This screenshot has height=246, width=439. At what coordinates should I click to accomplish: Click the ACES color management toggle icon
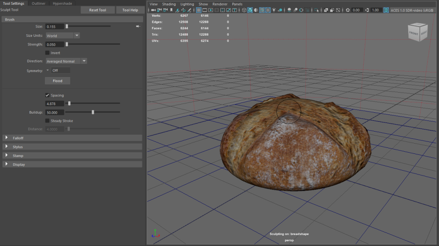pos(386,10)
